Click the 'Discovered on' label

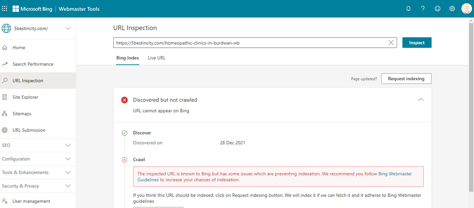148,143
